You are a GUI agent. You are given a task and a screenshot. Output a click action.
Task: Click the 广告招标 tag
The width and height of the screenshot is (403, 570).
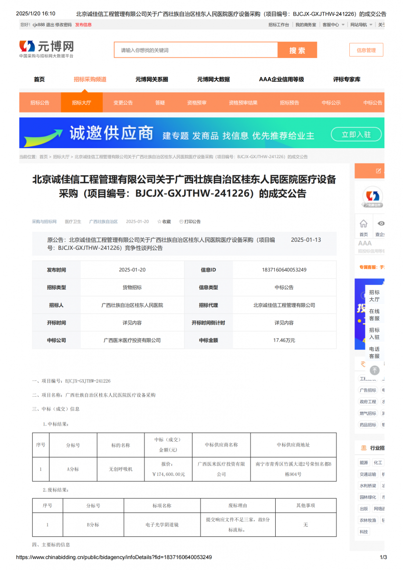coord(368,390)
